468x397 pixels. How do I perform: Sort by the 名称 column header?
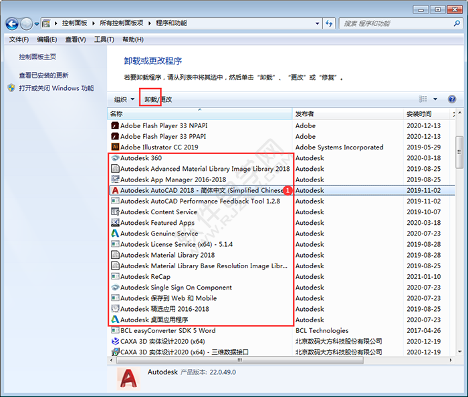click(200, 113)
